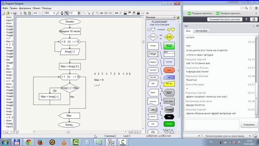Select the 'Array[ i ] > Max' decision diamond
Image resolution: width=259 pixels, height=146 pixels.
click(x=70, y=88)
